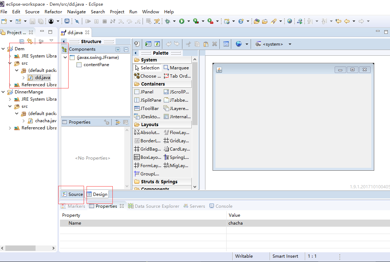
Task: Pick SpringLayout from the Palette
Action: (x=176, y=157)
